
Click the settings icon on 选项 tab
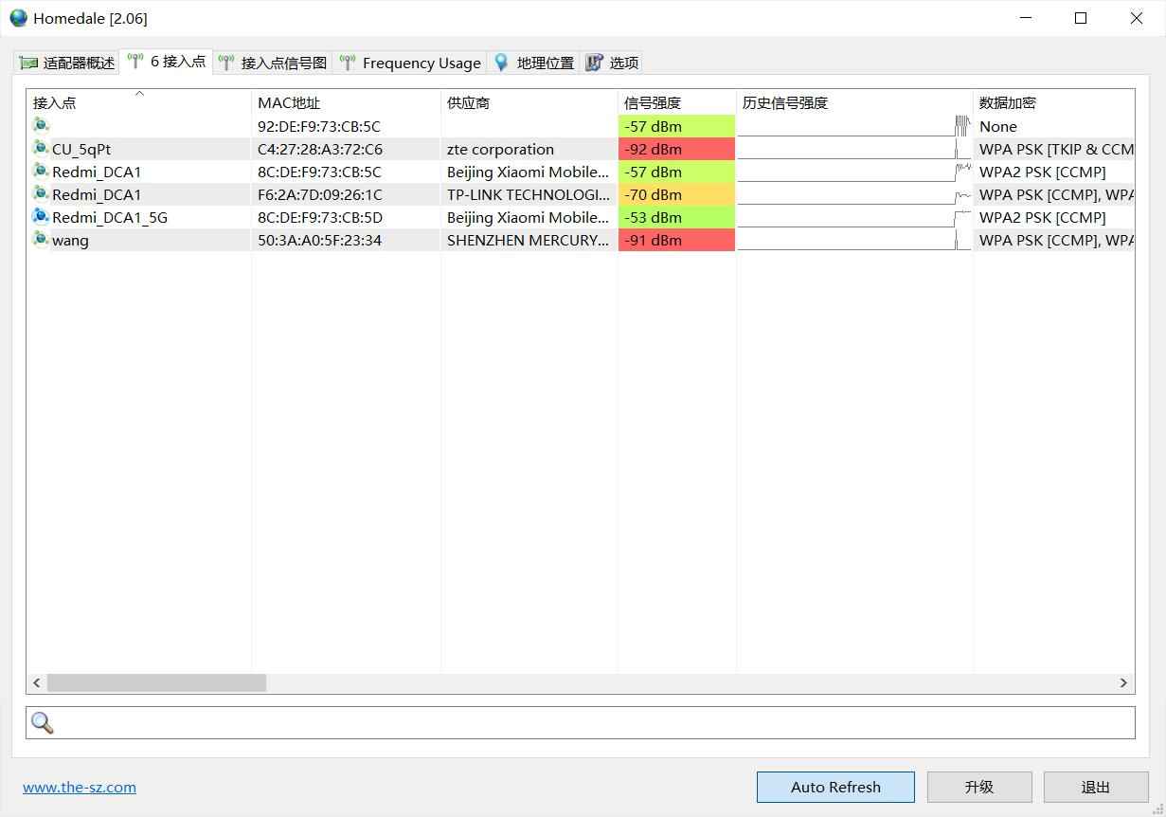595,63
